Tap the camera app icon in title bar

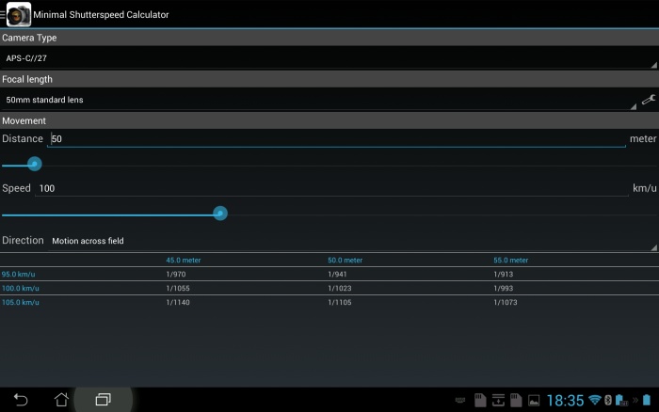[18, 14]
